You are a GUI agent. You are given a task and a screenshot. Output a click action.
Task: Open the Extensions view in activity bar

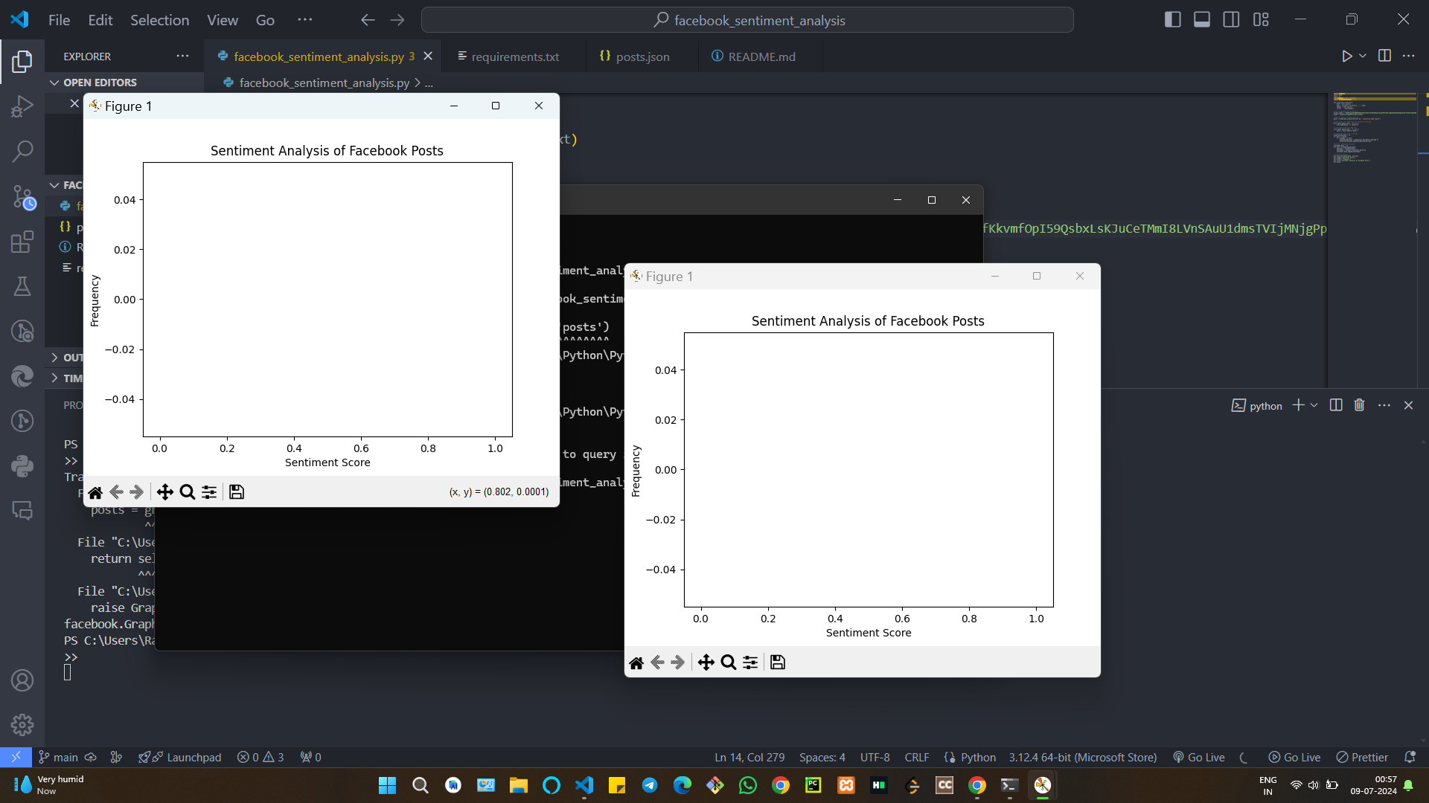point(22,242)
